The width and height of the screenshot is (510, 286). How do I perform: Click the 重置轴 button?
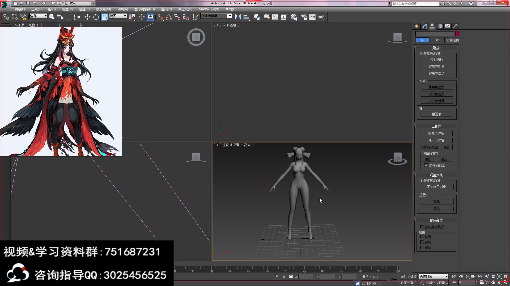(x=436, y=114)
